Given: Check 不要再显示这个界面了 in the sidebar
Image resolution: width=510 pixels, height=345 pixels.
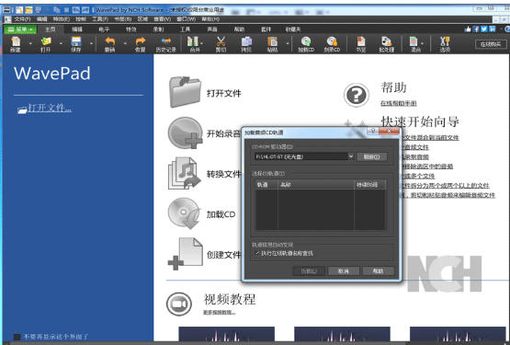Looking at the screenshot, I should pyautogui.click(x=17, y=337).
